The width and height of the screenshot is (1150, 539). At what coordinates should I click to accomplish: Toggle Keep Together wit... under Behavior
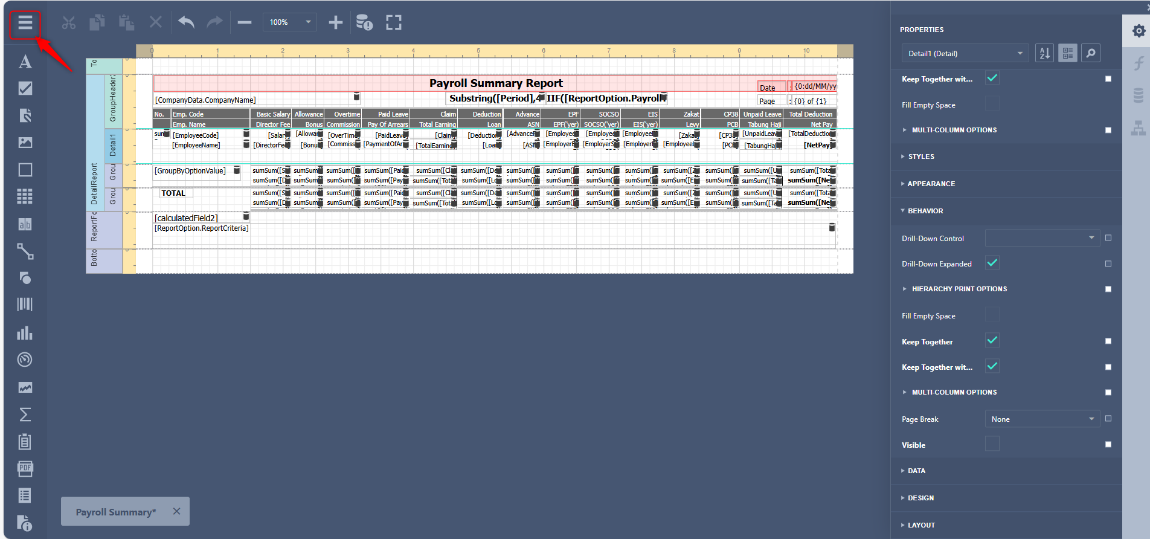click(992, 366)
